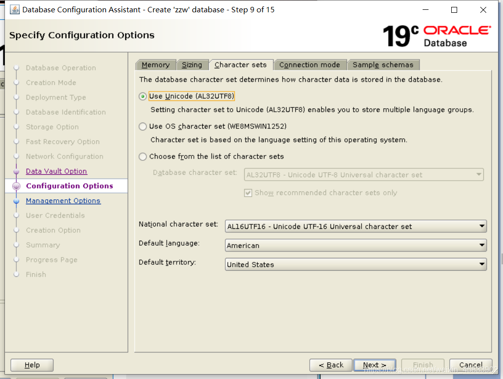The height and width of the screenshot is (379, 503).
Task: Click the Oracle 19c Database logo
Action: 437,36
